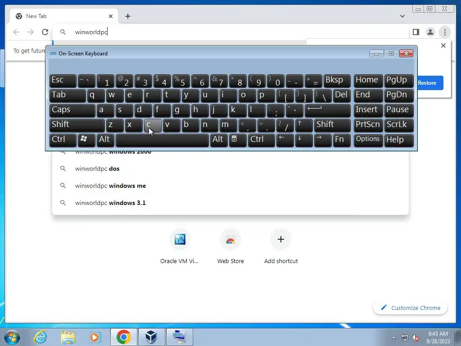Select suggestion winworldpc windows me

click(x=230, y=186)
